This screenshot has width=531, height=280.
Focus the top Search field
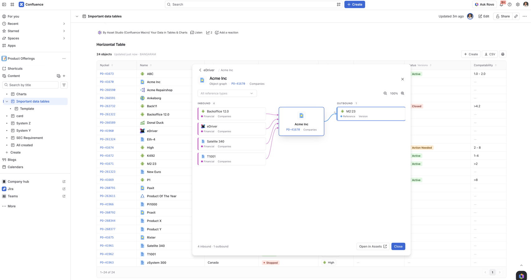tap(254, 4)
